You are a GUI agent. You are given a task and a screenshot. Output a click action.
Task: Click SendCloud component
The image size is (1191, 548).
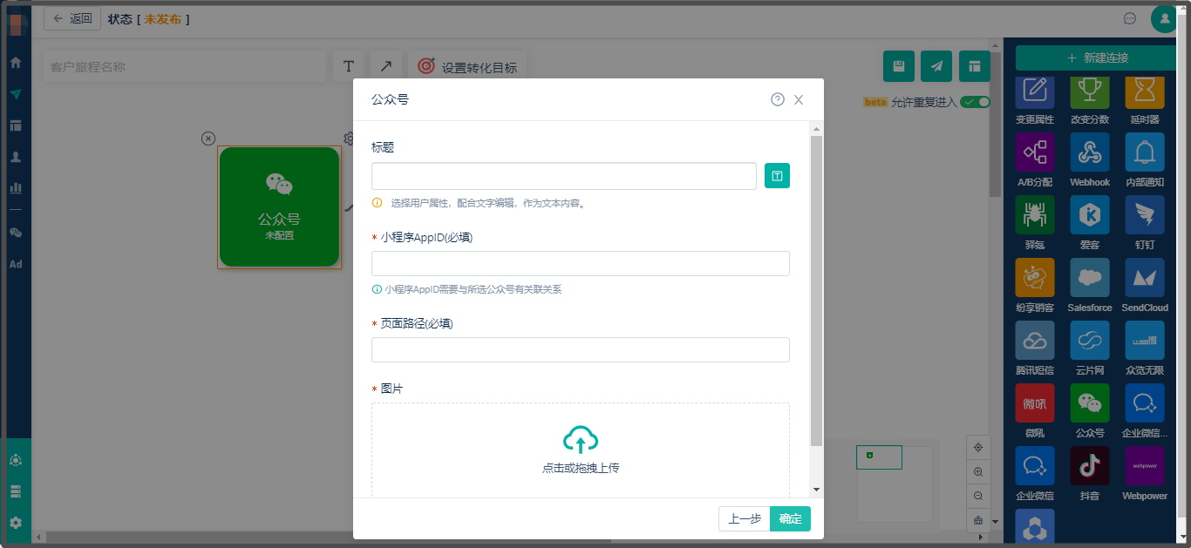tap(1145, 278)
